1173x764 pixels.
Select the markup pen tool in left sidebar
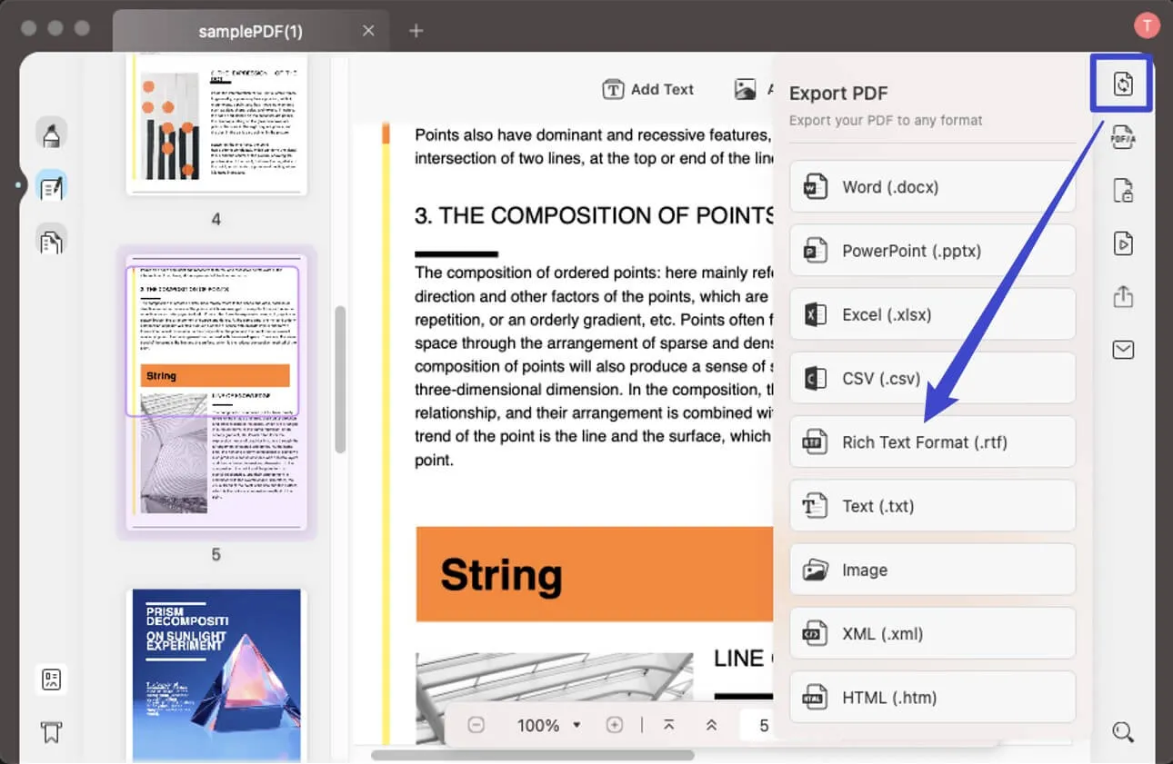click(x=51, y=132)
